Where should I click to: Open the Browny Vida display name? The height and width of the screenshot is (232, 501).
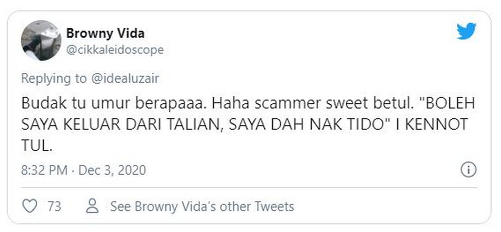coord(105,33)
